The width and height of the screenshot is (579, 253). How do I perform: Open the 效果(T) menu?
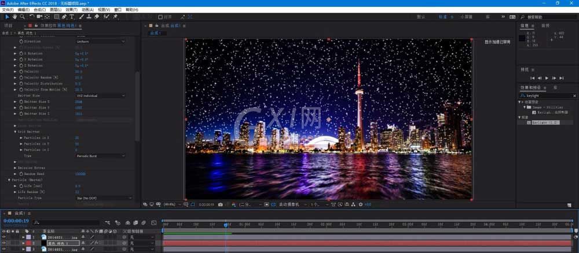[x=72, y=10]
